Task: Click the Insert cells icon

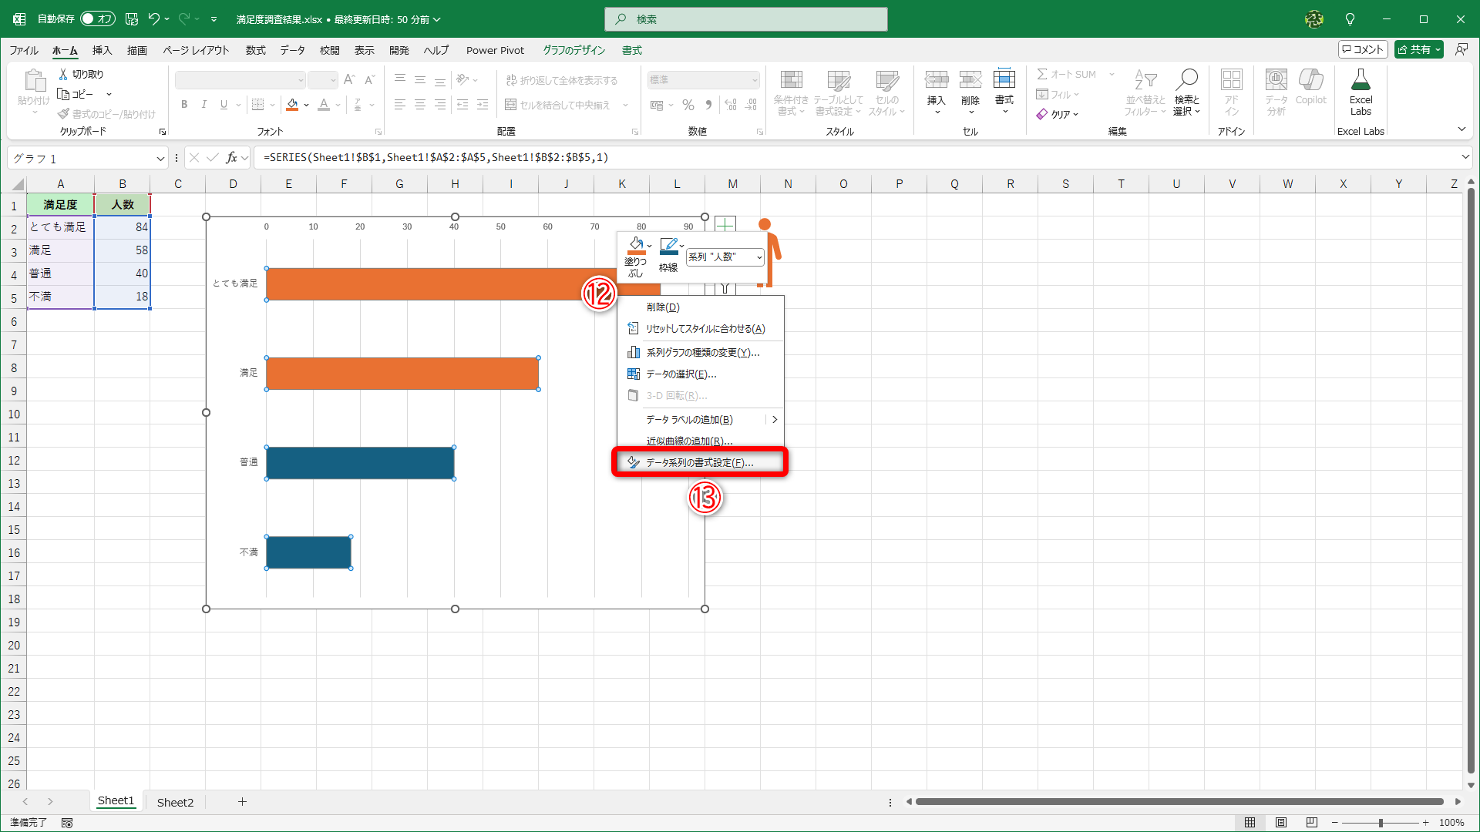Action: (936, 79)
